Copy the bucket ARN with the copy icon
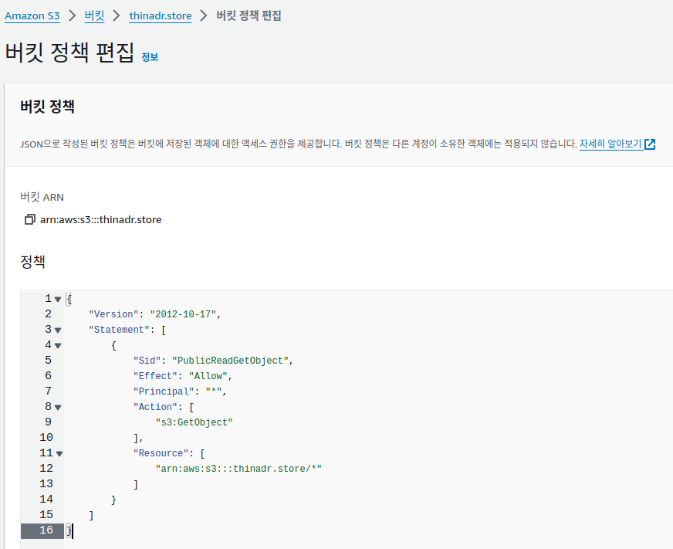 29,219
